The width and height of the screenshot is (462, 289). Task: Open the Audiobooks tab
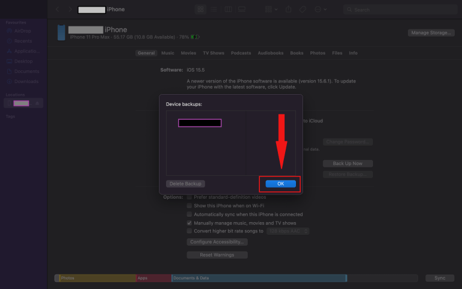[271, 53]
